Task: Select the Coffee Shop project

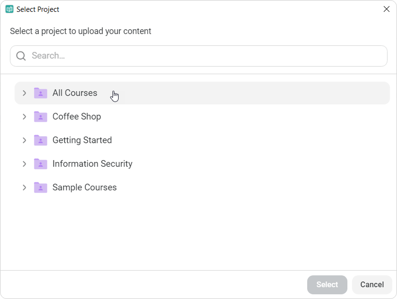Action: 202,117
